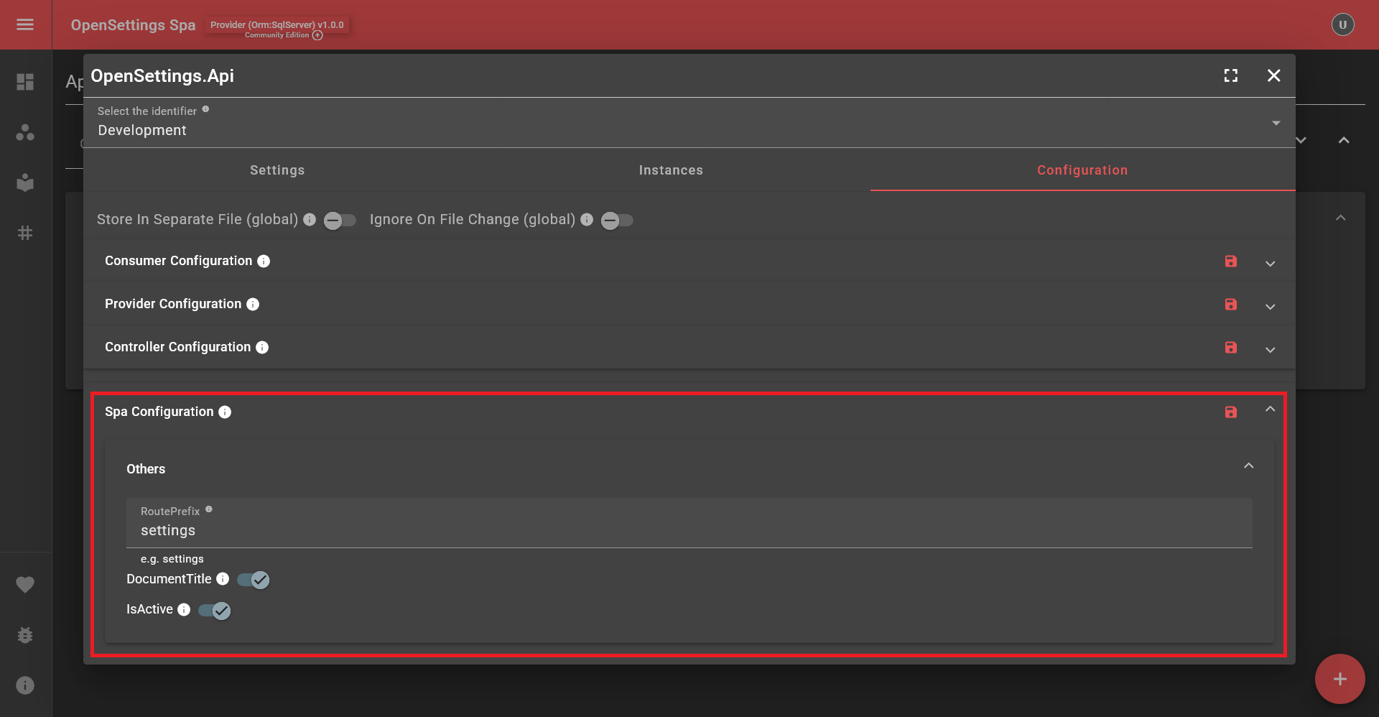Collapse the Others section

coord(1248,466)
